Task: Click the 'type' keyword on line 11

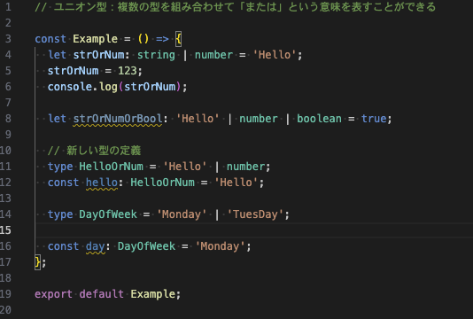Action: coord(60,167)
